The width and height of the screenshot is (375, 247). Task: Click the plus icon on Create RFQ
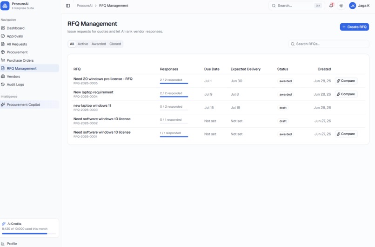344,27
